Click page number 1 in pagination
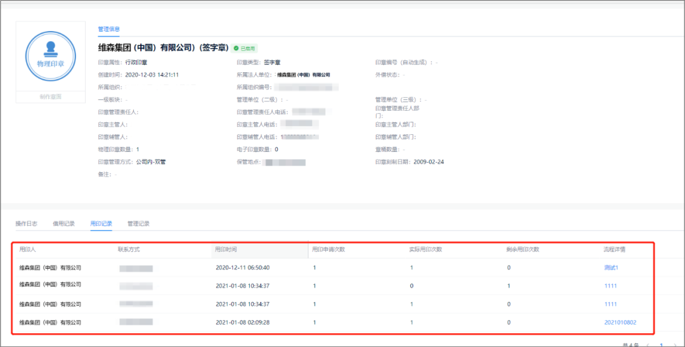The width and height of the screenshot is (685, 347). click(x=661, y=345)
